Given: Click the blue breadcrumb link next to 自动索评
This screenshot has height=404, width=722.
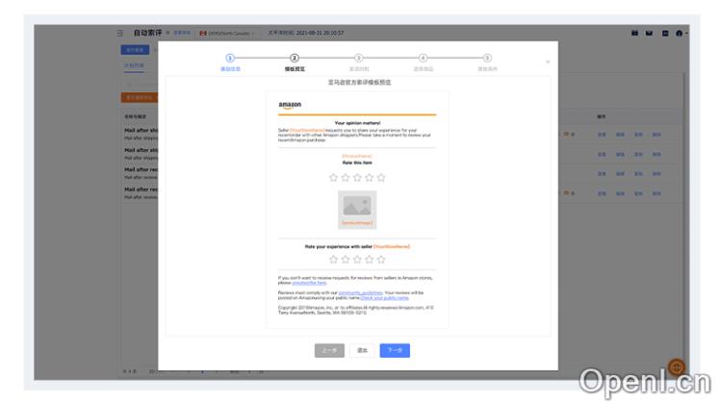Looking at the screenshot, I should point(182,33).
